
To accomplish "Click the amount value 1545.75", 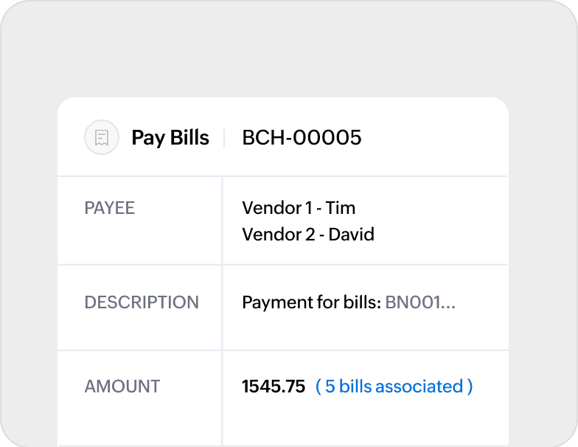I will click(274, 387).
